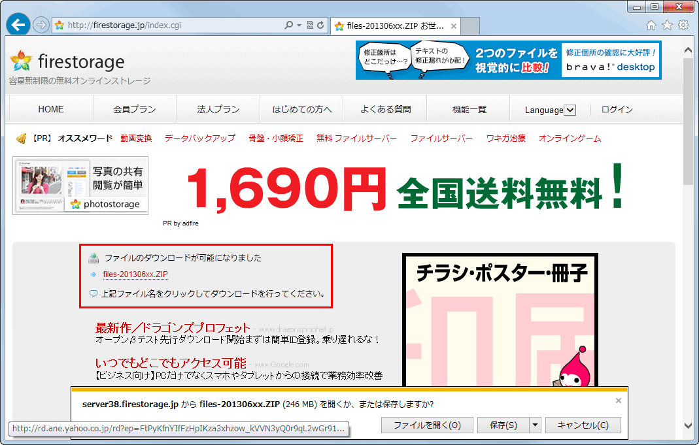This screenshot has width=699, height=445.
Task: Select 会員プラン from the navigation menu
Action: 135,108
